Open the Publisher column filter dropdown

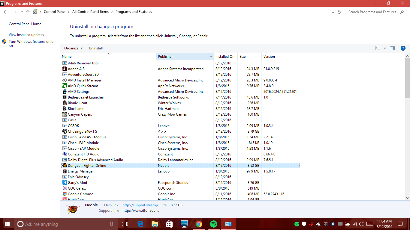click(x=210, y=57)
